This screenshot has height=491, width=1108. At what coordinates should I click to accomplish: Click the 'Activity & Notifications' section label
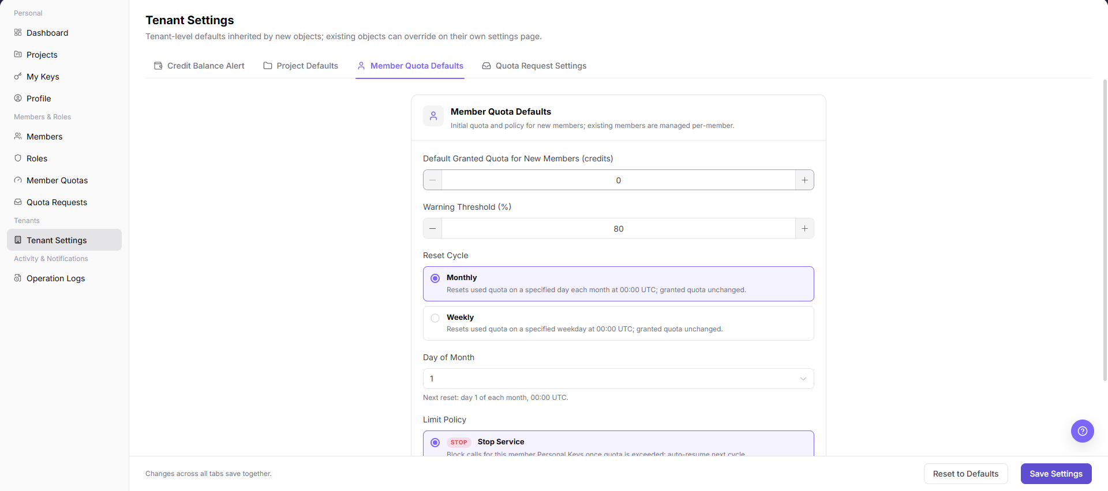(51, 259)
